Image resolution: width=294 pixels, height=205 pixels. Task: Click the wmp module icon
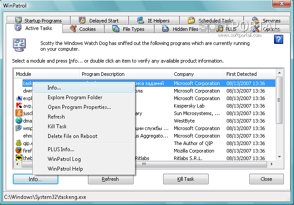click(19, 128)
